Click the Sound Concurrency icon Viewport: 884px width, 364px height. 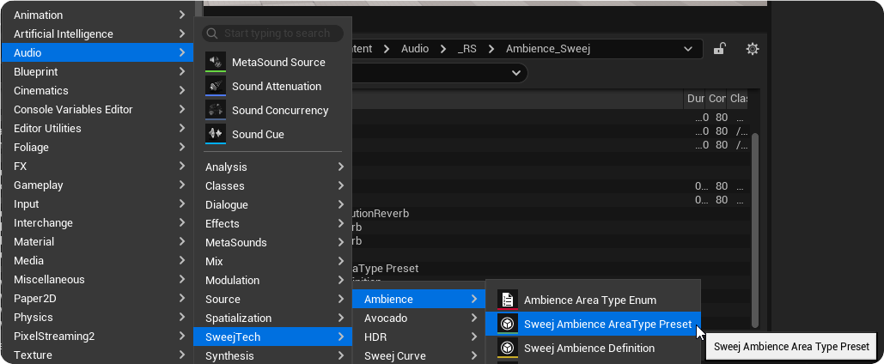pyautogui.click(x=216, y=110)
